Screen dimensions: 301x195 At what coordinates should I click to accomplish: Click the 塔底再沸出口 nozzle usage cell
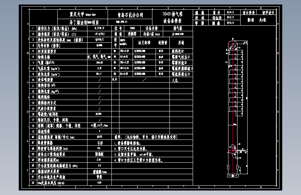181,74
